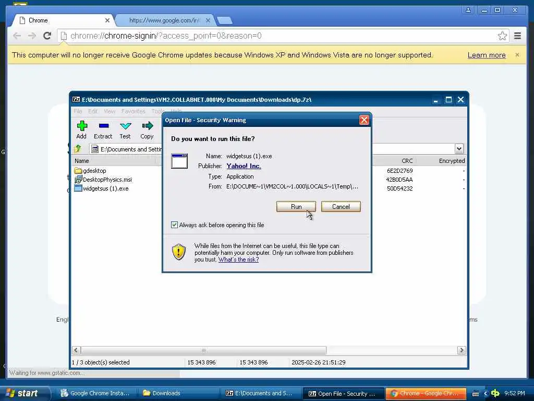Click Learn more in the update infobar
The width and height of the screenshot is (534, 401).
[487, 55]
